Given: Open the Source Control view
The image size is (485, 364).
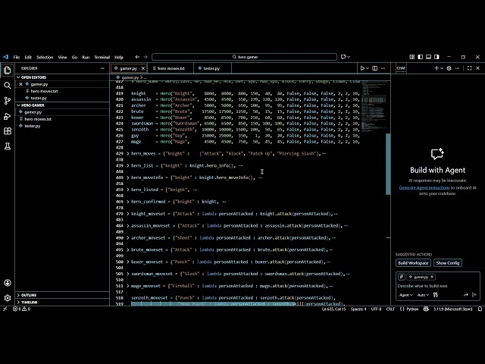Looking at the screenshot, I should pyautogui.click(x=8, y=101).
